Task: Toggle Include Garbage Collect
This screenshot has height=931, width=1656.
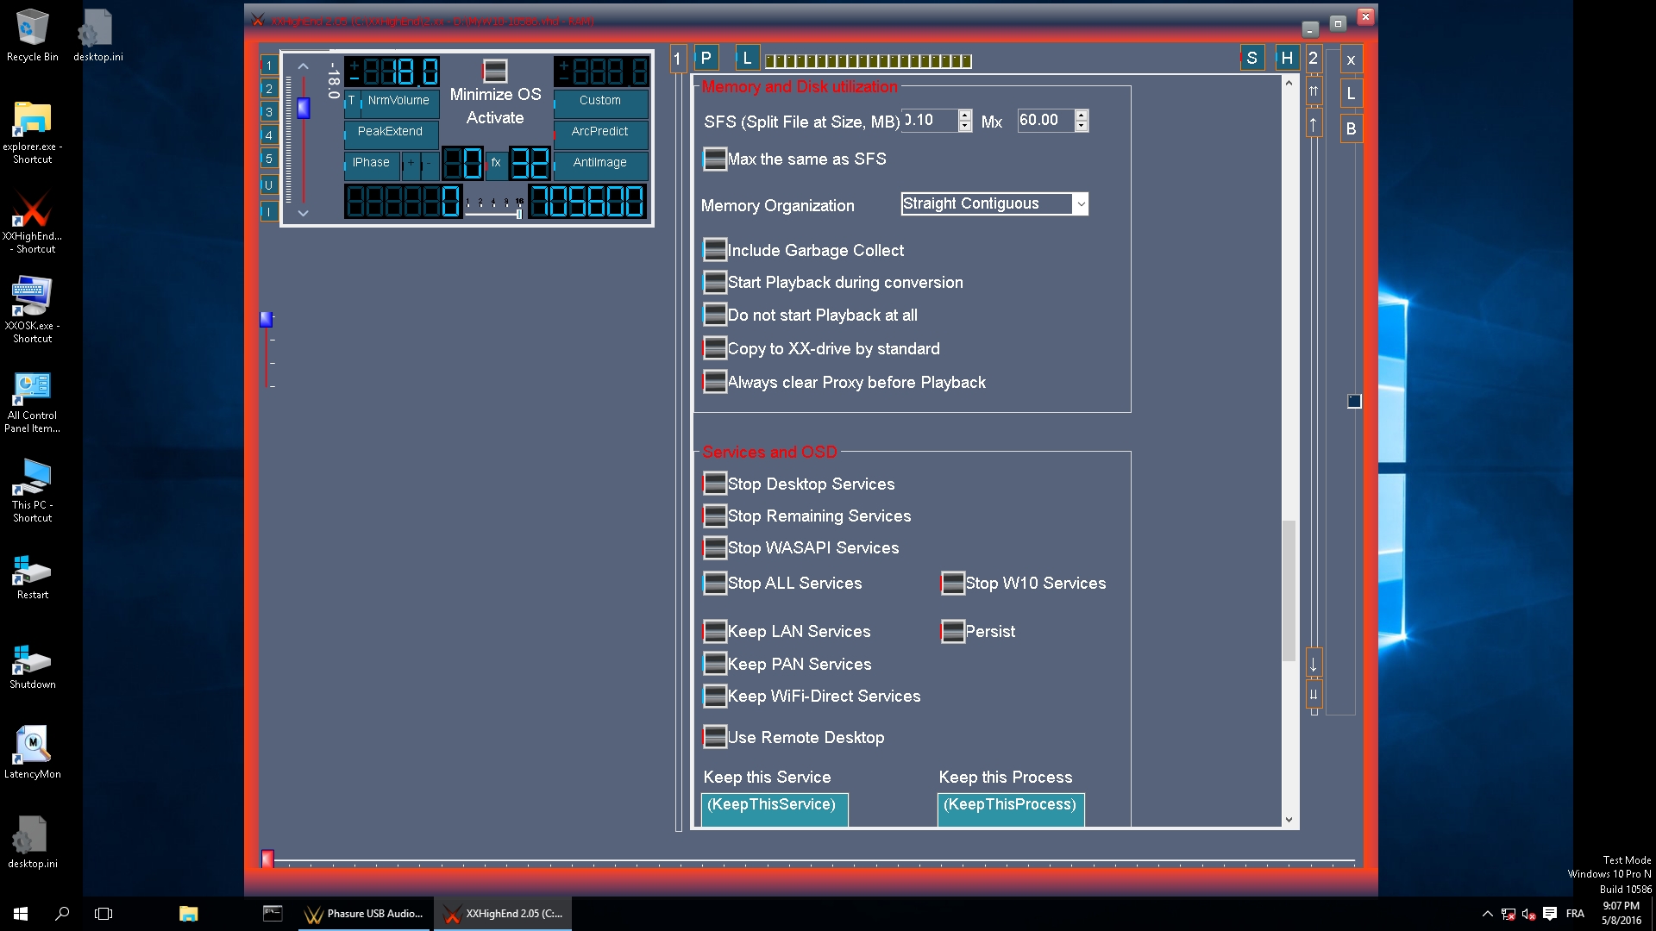Action: [x=715, y=250]
